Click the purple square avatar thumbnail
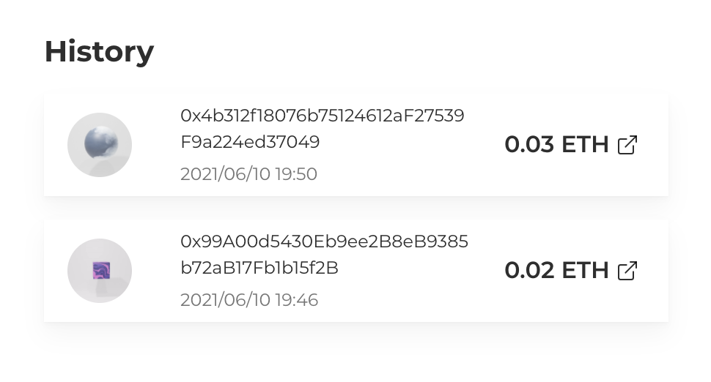This screenshot has width=711, height=382. [102, 270]
